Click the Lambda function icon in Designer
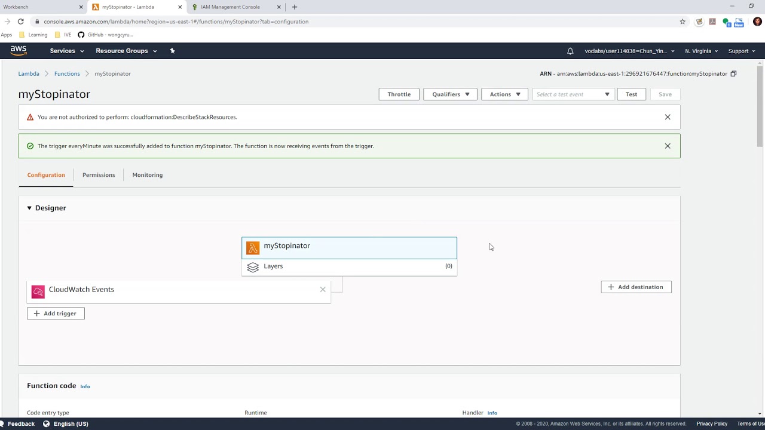This screenshot has width=765, height=430. 253,248
